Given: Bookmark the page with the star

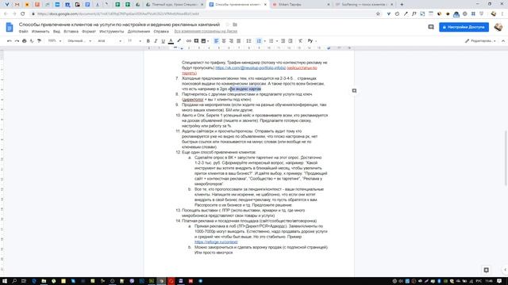Looking at the screenshot, I should (x=378, y=14).
